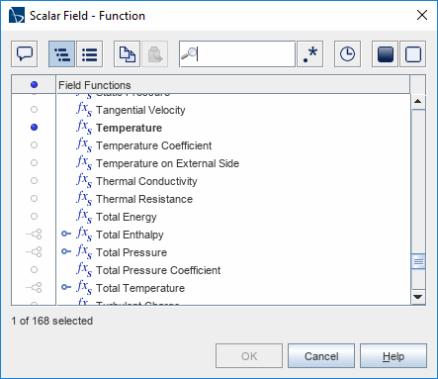The image size is (438, 379).
Task: Choose Total Energy field function
Action: tap(127, 217)
